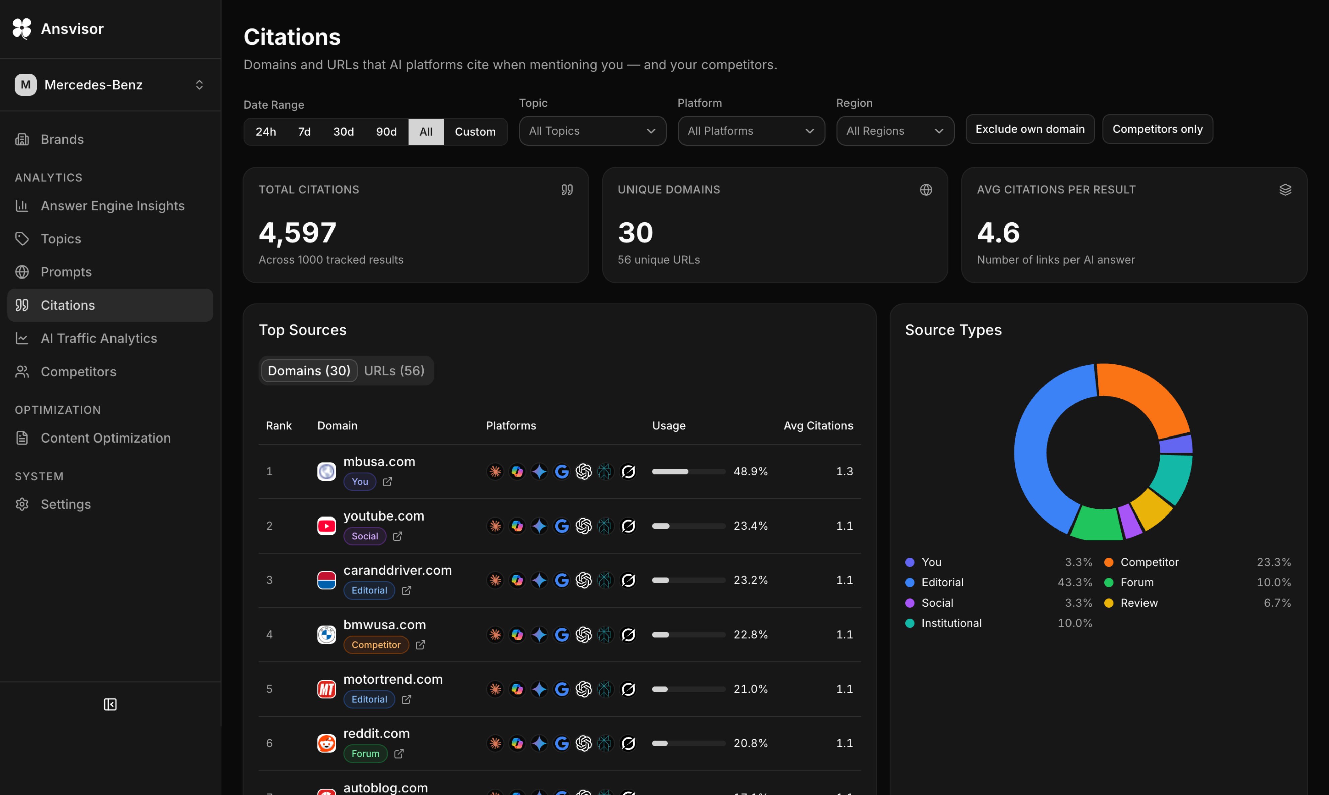
Task: Open external link for motortrend.com
Action: click(x=407, y=699)
